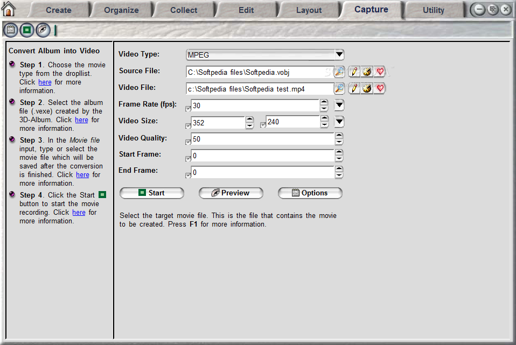Increase Video Quality with up spinner

coord(339,136)
